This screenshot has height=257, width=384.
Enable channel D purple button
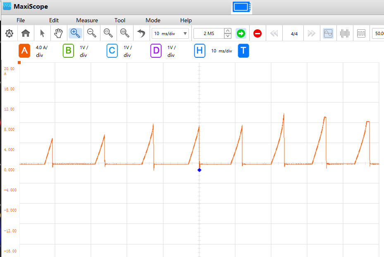point(156,51)
